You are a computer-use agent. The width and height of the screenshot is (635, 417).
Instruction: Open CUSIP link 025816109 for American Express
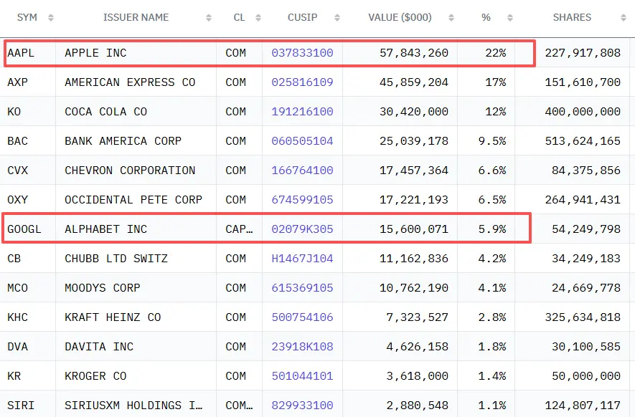302,82
